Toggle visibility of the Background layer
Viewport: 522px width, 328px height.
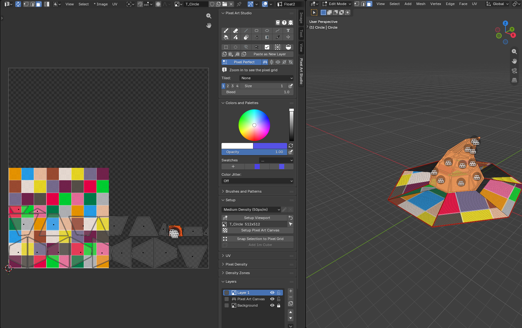pyautogui.click(x=272, y=305)
